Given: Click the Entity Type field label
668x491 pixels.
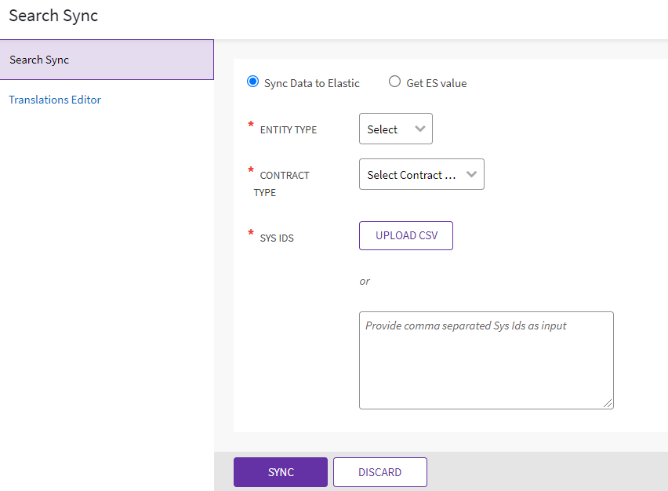Looking at the screenshot, I should pos(289,130).
